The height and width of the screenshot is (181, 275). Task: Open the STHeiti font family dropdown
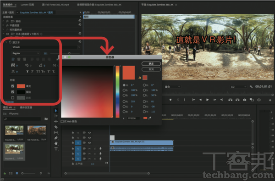coord(46,47)
